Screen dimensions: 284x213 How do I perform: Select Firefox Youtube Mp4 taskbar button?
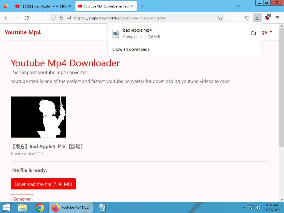tap(71, 207)
